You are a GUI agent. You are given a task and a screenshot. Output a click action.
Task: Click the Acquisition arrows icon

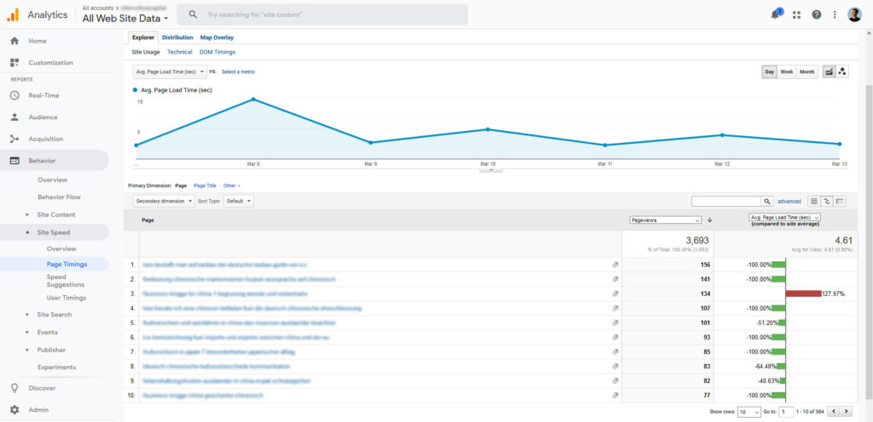tap(14, 139)
